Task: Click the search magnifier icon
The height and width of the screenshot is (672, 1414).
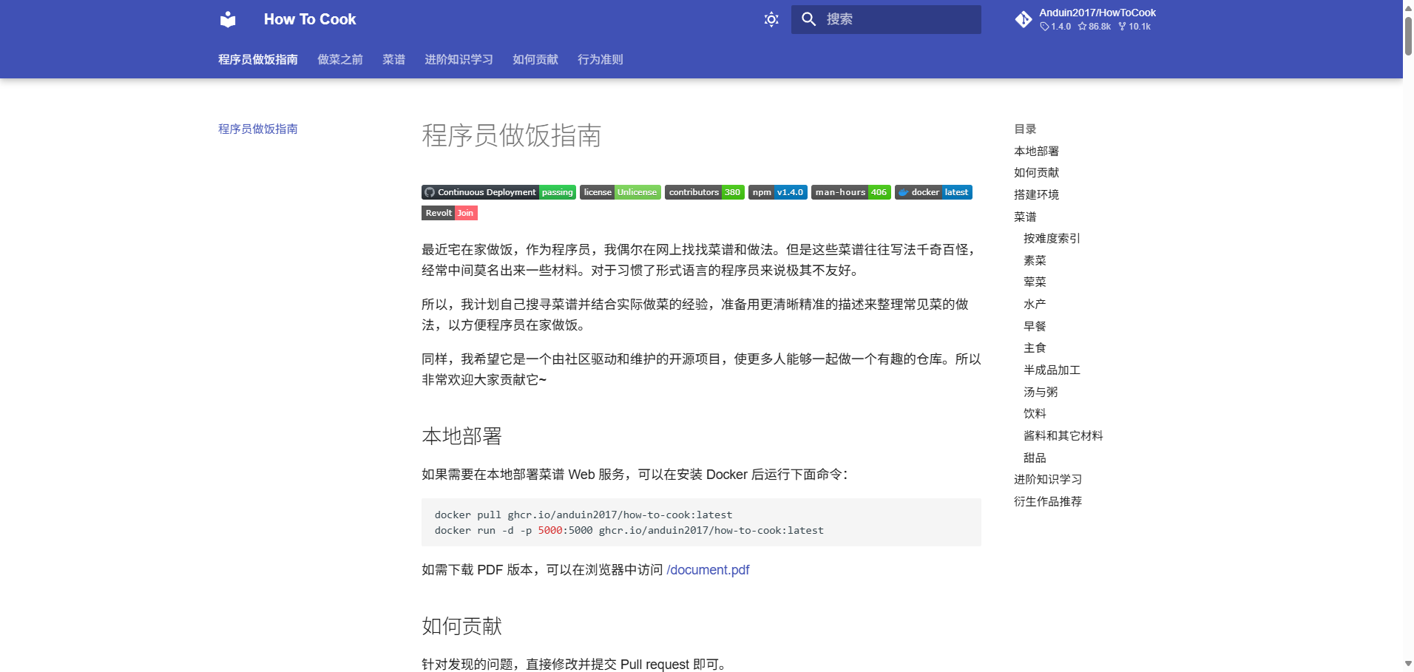Action: (x=811, y=19)
